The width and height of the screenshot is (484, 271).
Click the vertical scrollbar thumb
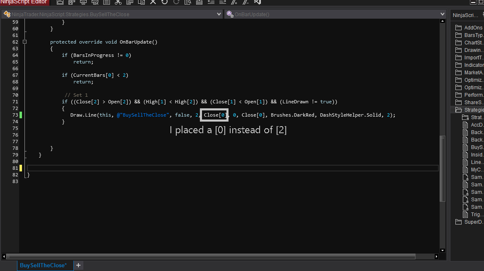[x=443, y=168]
